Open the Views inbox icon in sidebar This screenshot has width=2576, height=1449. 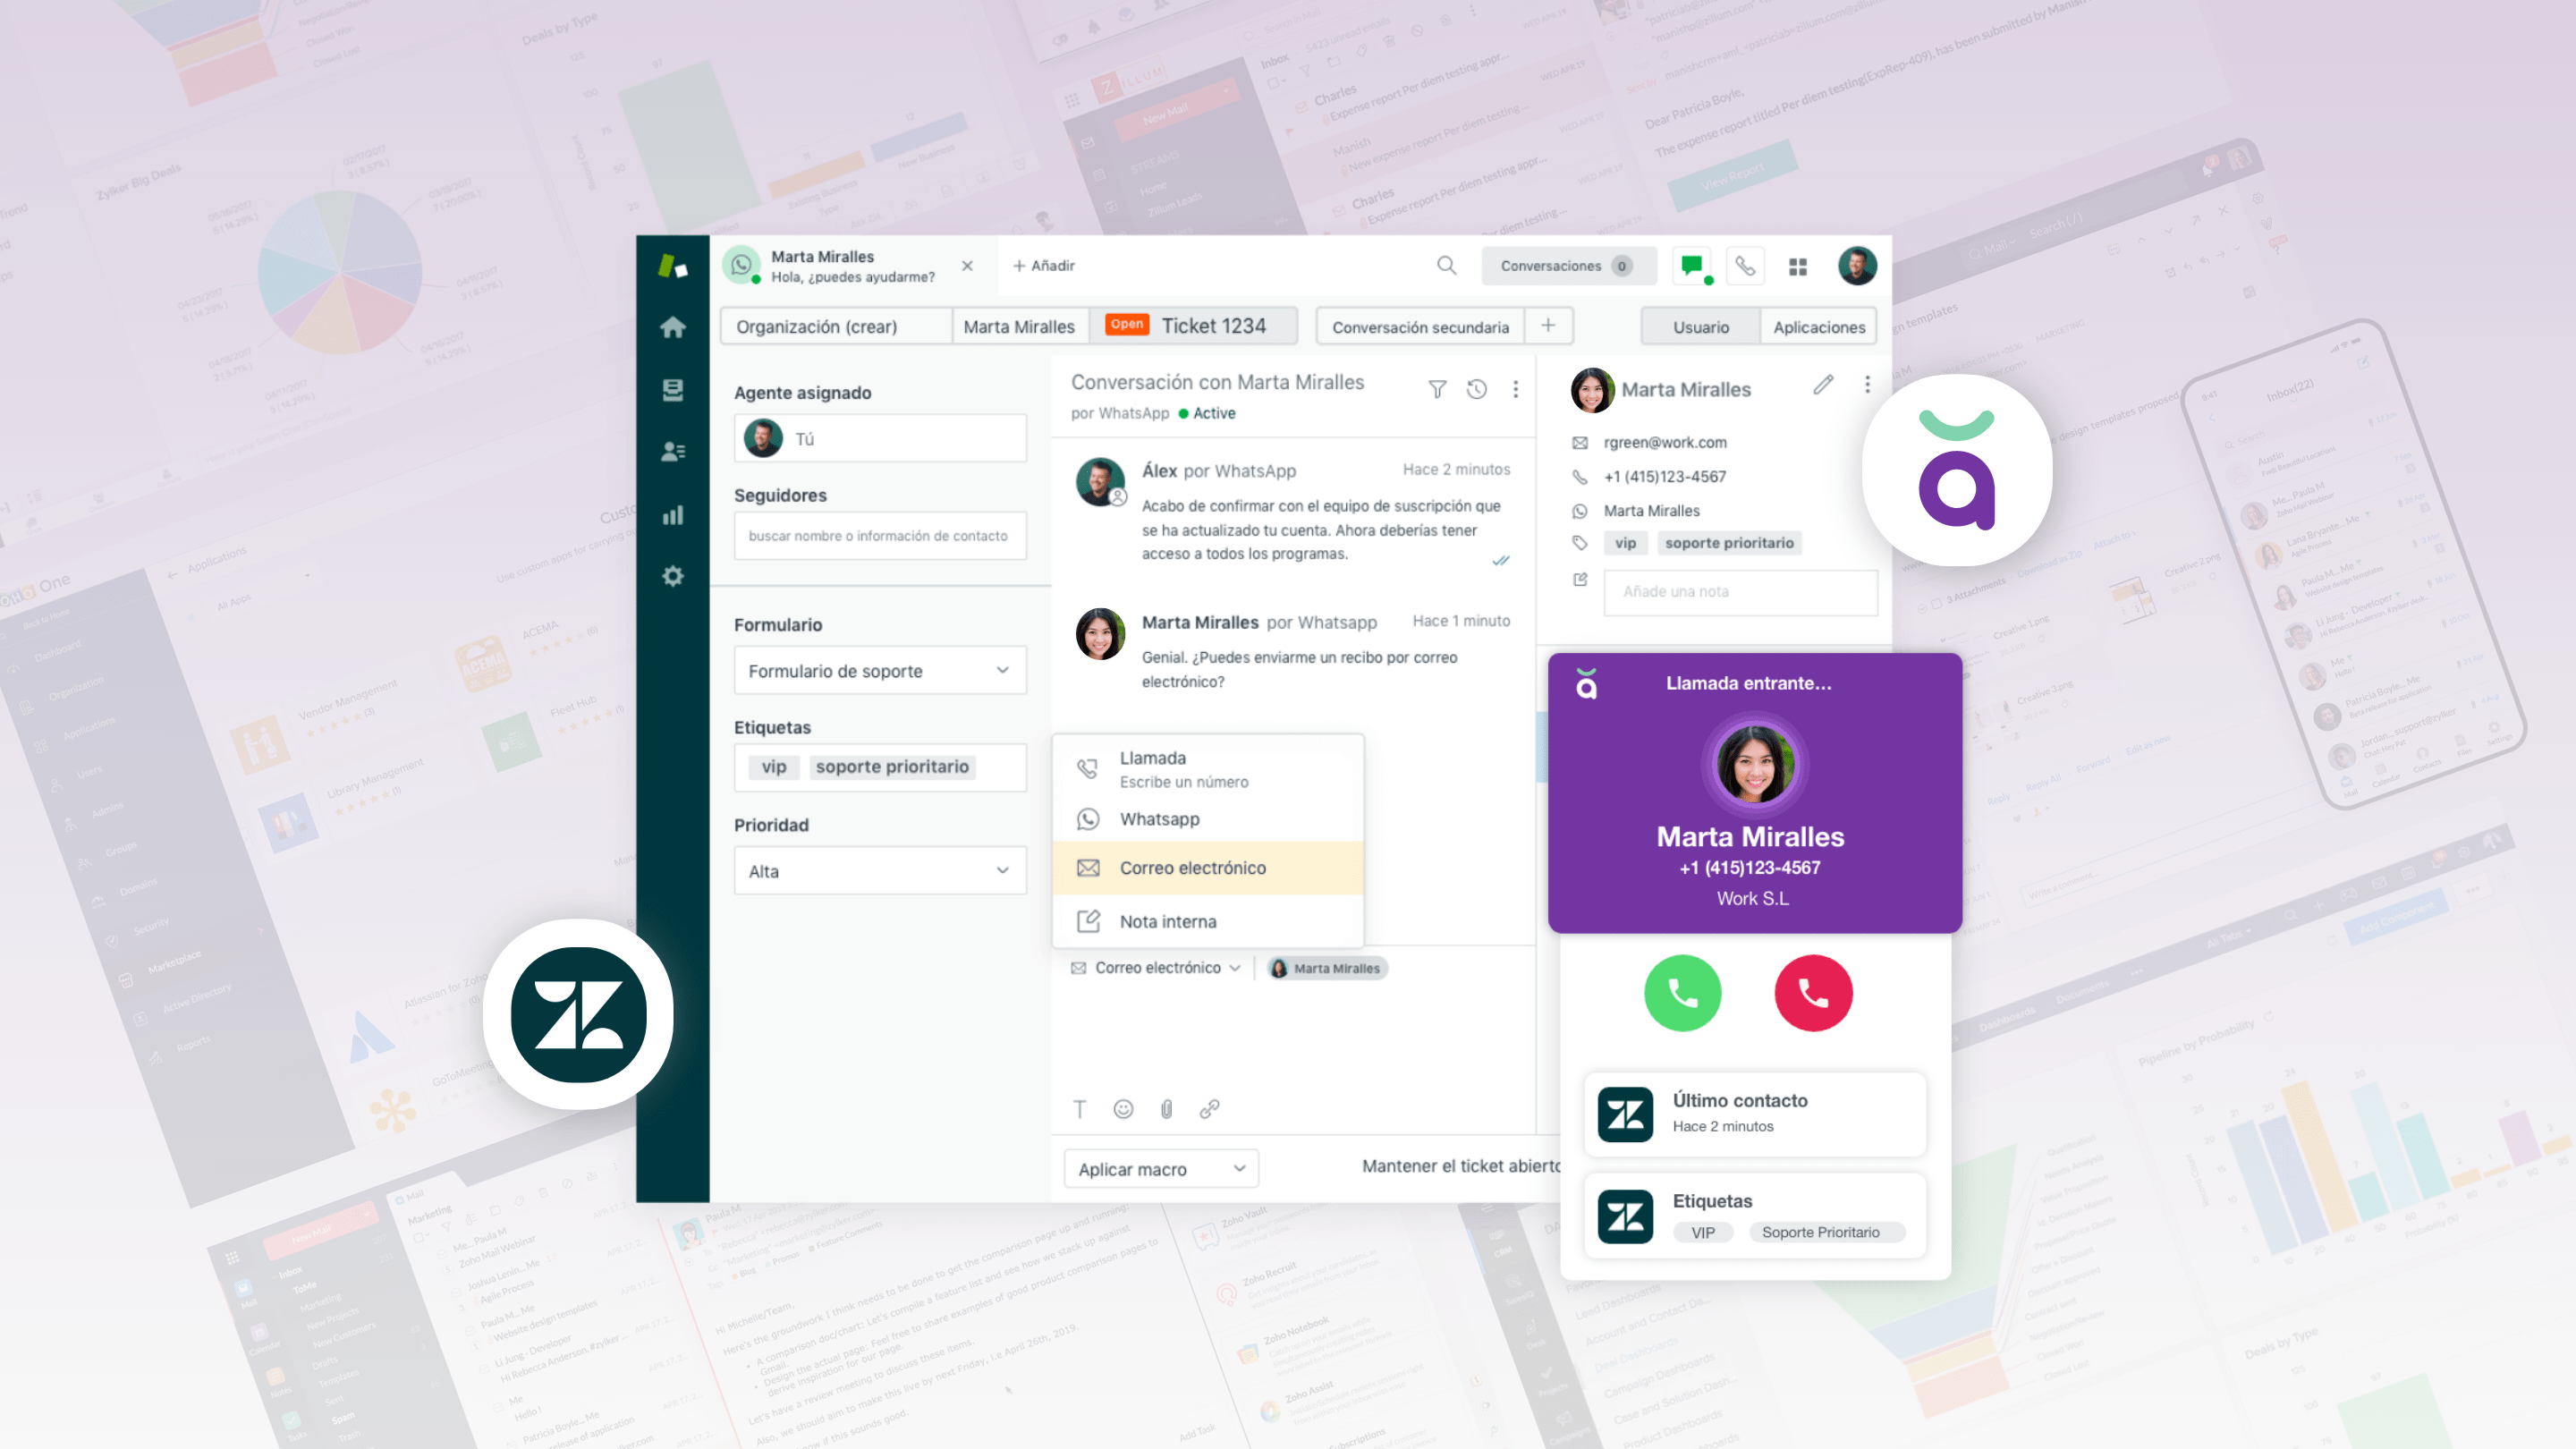point(673,390)
